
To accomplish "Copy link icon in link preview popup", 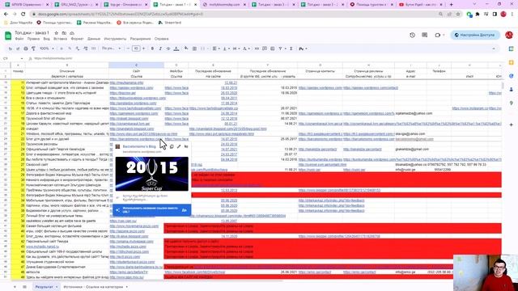I will click(172, 146).
